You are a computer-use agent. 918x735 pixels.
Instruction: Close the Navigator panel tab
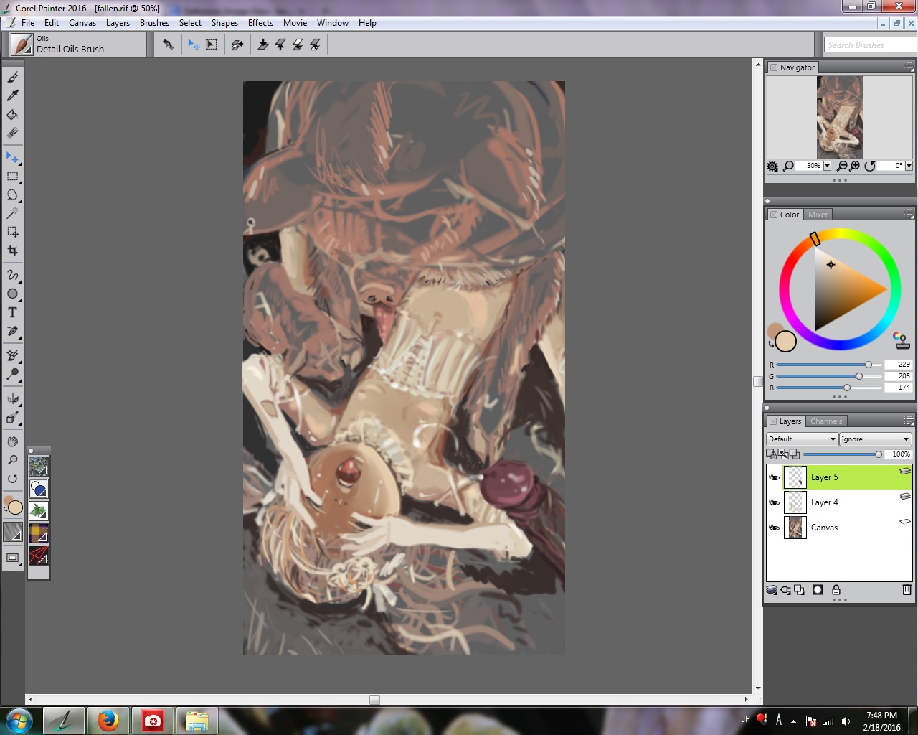click(x=774, y=67)
